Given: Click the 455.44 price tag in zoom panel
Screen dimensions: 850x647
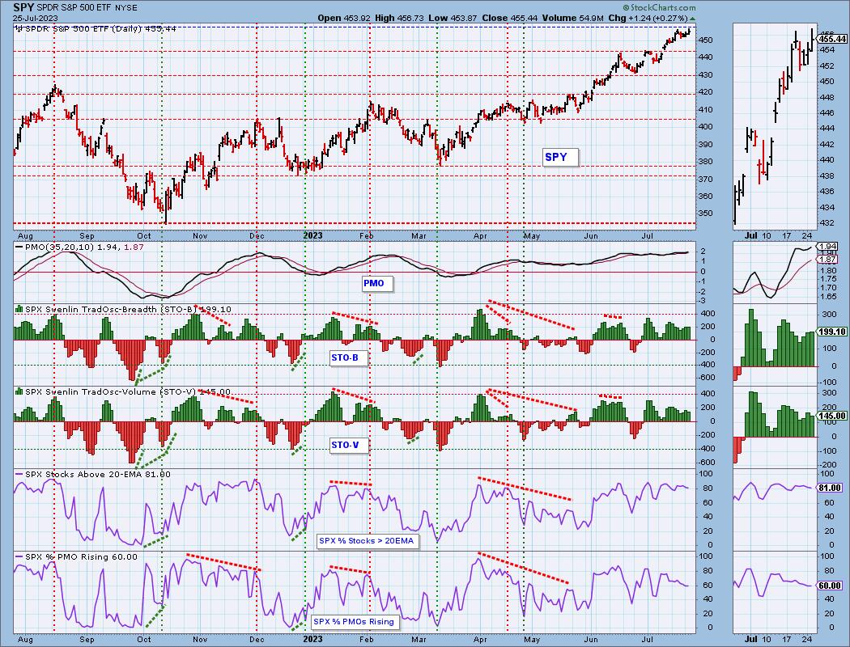Looking at the screenshot, I should pyautogui.click(x=831, y=39).
